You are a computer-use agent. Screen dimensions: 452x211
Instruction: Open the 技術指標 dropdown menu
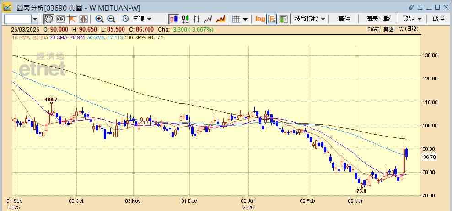310,19
